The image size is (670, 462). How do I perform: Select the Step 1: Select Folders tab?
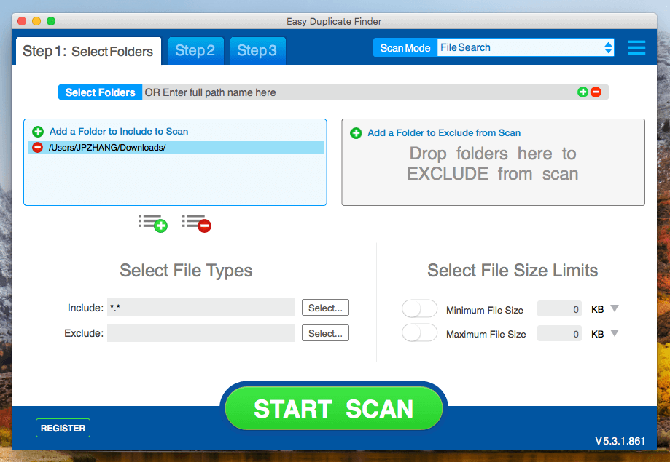[88, 51]
